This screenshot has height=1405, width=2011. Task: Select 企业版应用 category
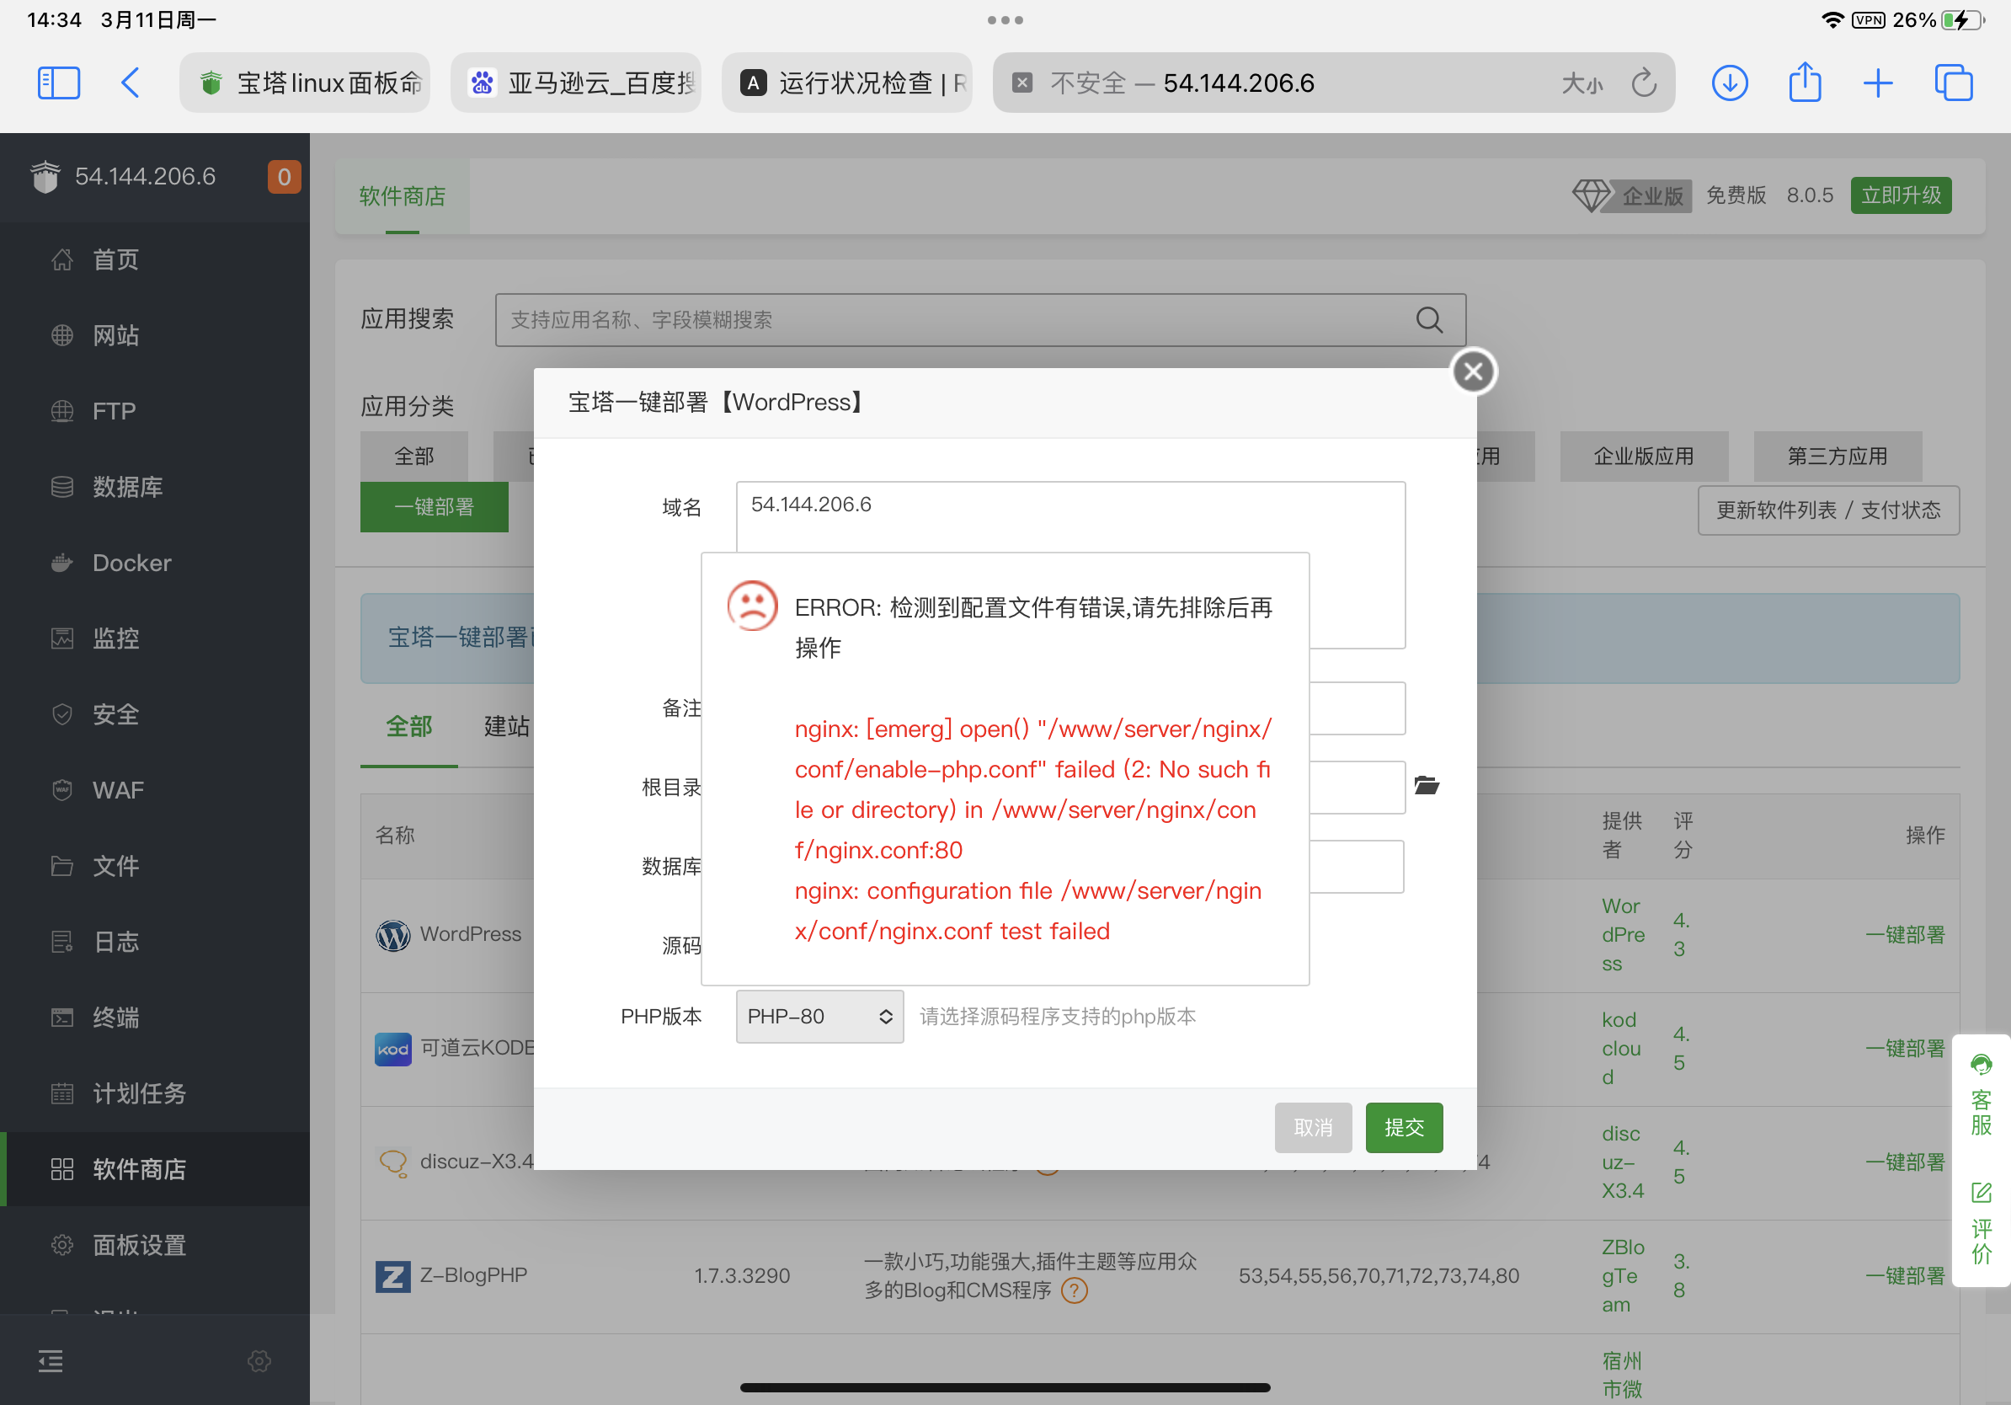(x=1643, y=457)
